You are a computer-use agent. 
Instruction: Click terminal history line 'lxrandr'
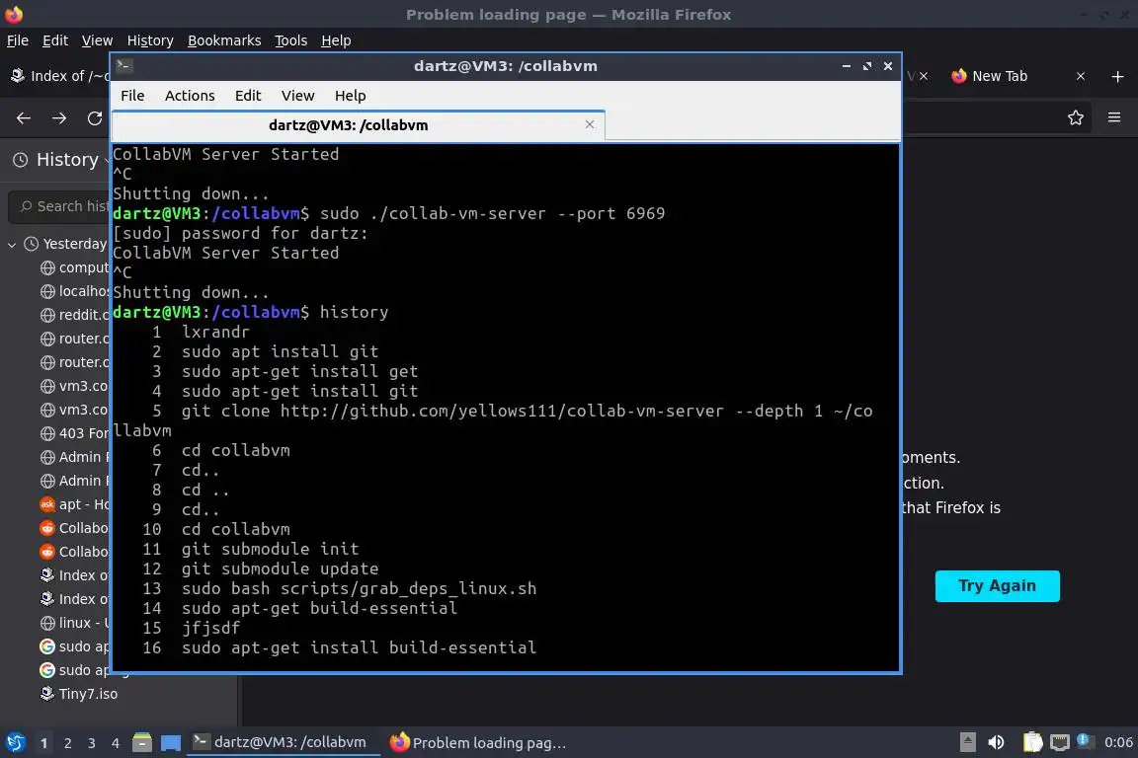(x=215, y=332)
